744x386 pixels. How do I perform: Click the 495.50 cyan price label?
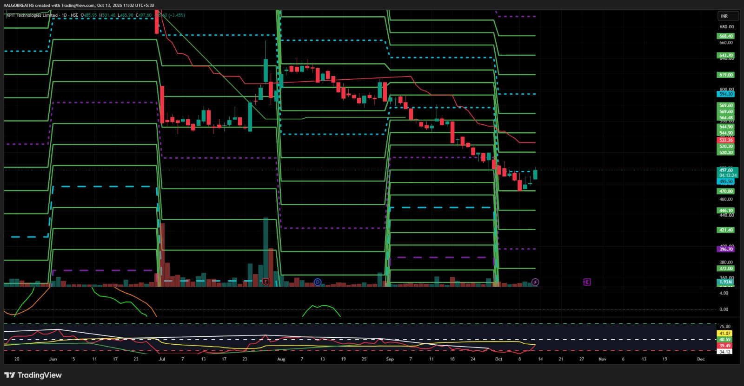[726, 181]
